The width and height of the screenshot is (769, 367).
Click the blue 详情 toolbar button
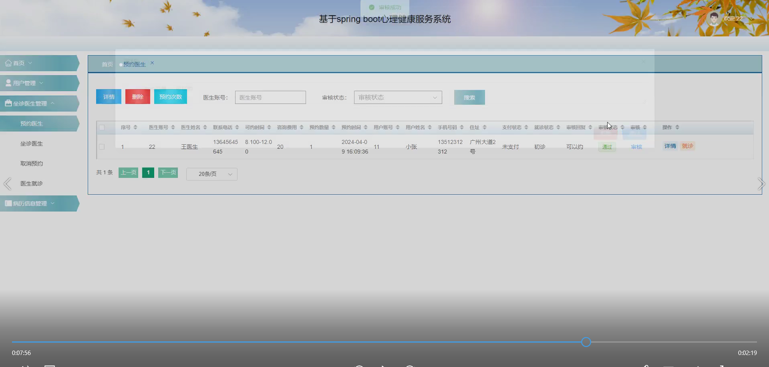coord(109,97)
